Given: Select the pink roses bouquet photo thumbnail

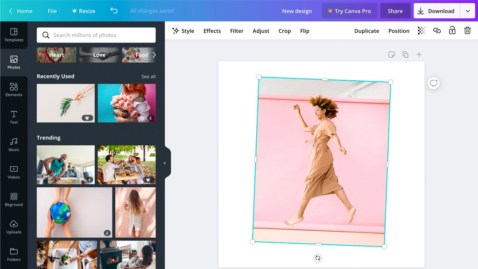Looking at the screenshot, I should pyautogui.click(x=127, y=103).
